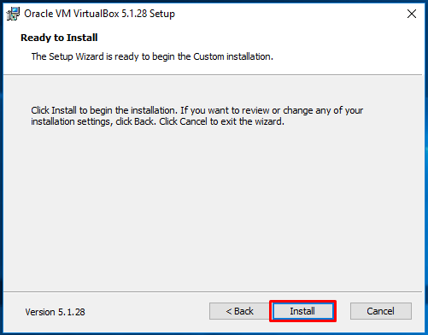Click the line starting installation settings, click Back
This screenshot has width=428, height=335.
click(x=157, y=121)
